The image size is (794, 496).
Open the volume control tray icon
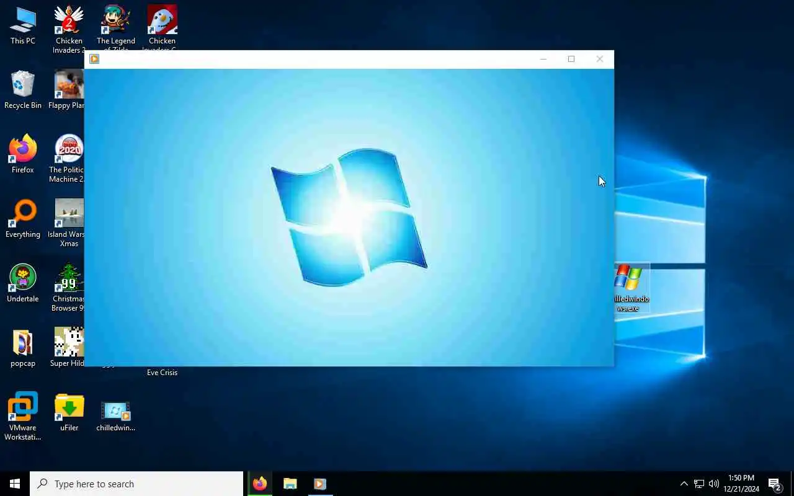(x=714, y=484)
